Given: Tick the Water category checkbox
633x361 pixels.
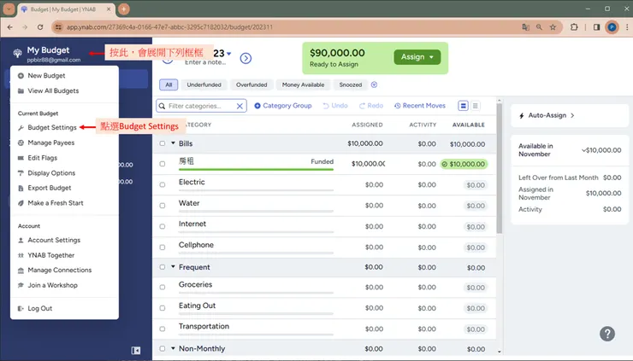Looking at the screenshot, I should (x=163, y=206).
